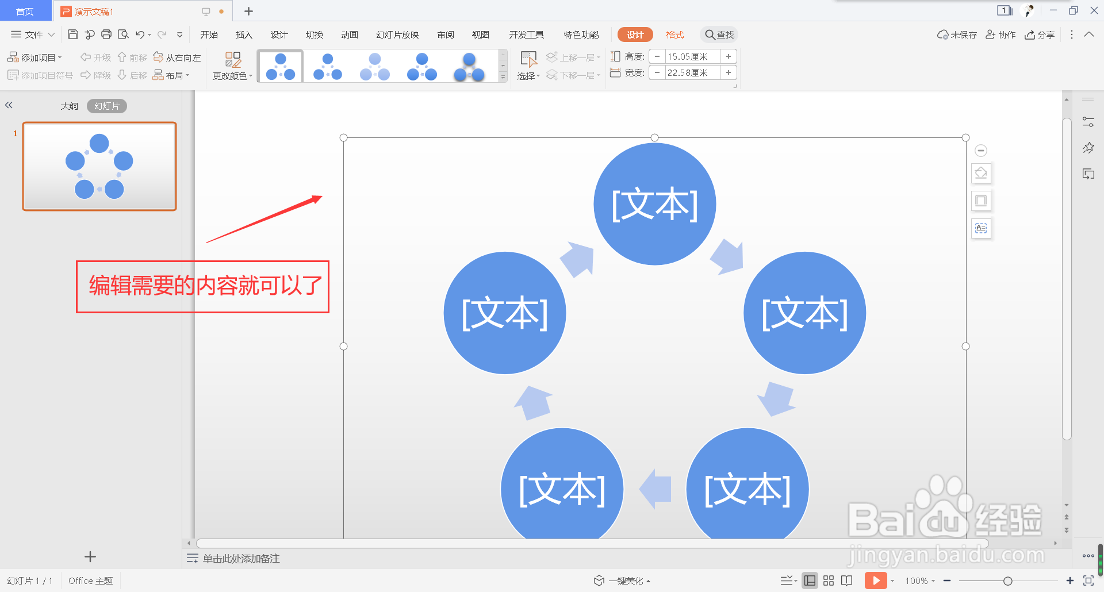Click the text layout quick icon beside the diagram

coord(981,228)
